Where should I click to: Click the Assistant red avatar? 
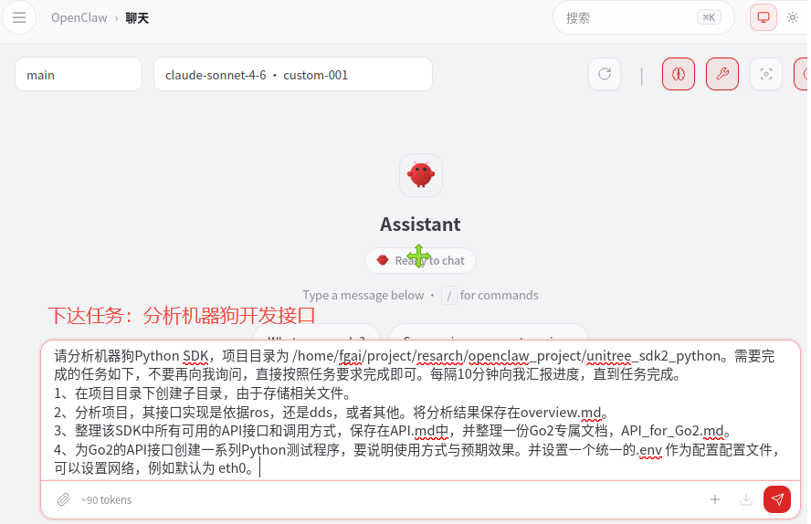point(420,175)
